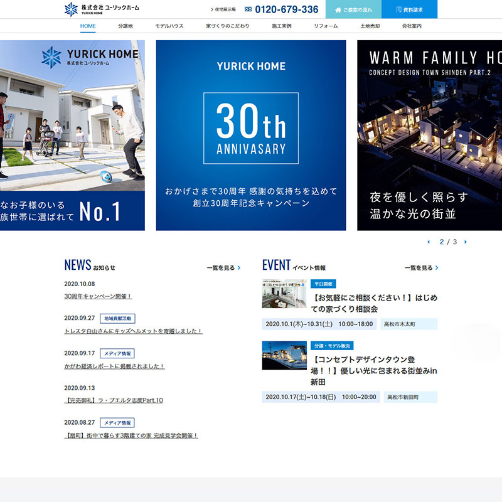Advance carousel with right arrow
The image size is (502, 502).
coord(465,242)
